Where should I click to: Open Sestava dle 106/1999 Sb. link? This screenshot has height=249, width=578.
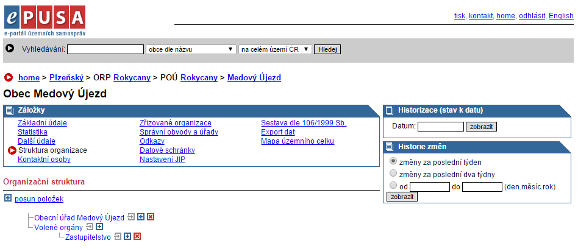pos(304,123)
